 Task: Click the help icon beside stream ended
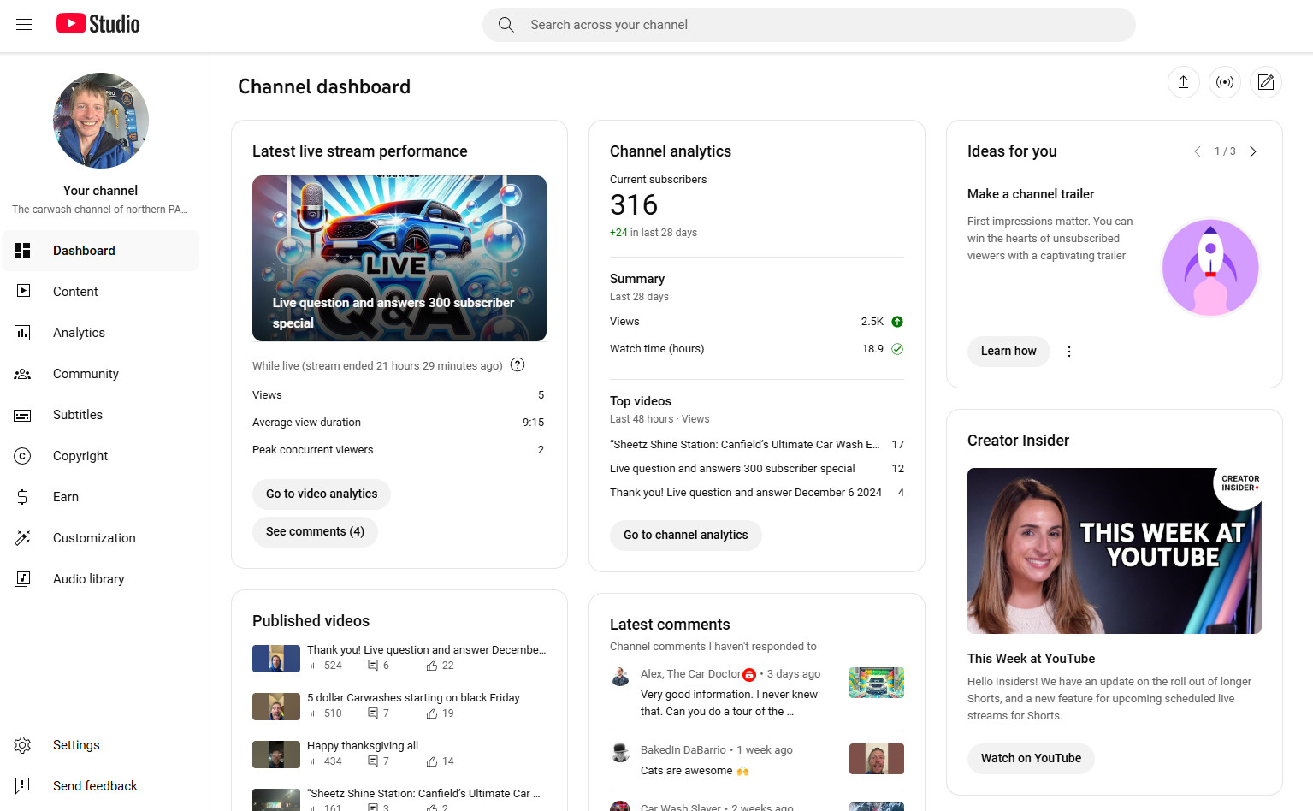518,364
